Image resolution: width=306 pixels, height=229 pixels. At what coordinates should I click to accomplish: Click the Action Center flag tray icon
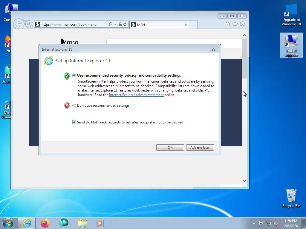pos(261,223)
